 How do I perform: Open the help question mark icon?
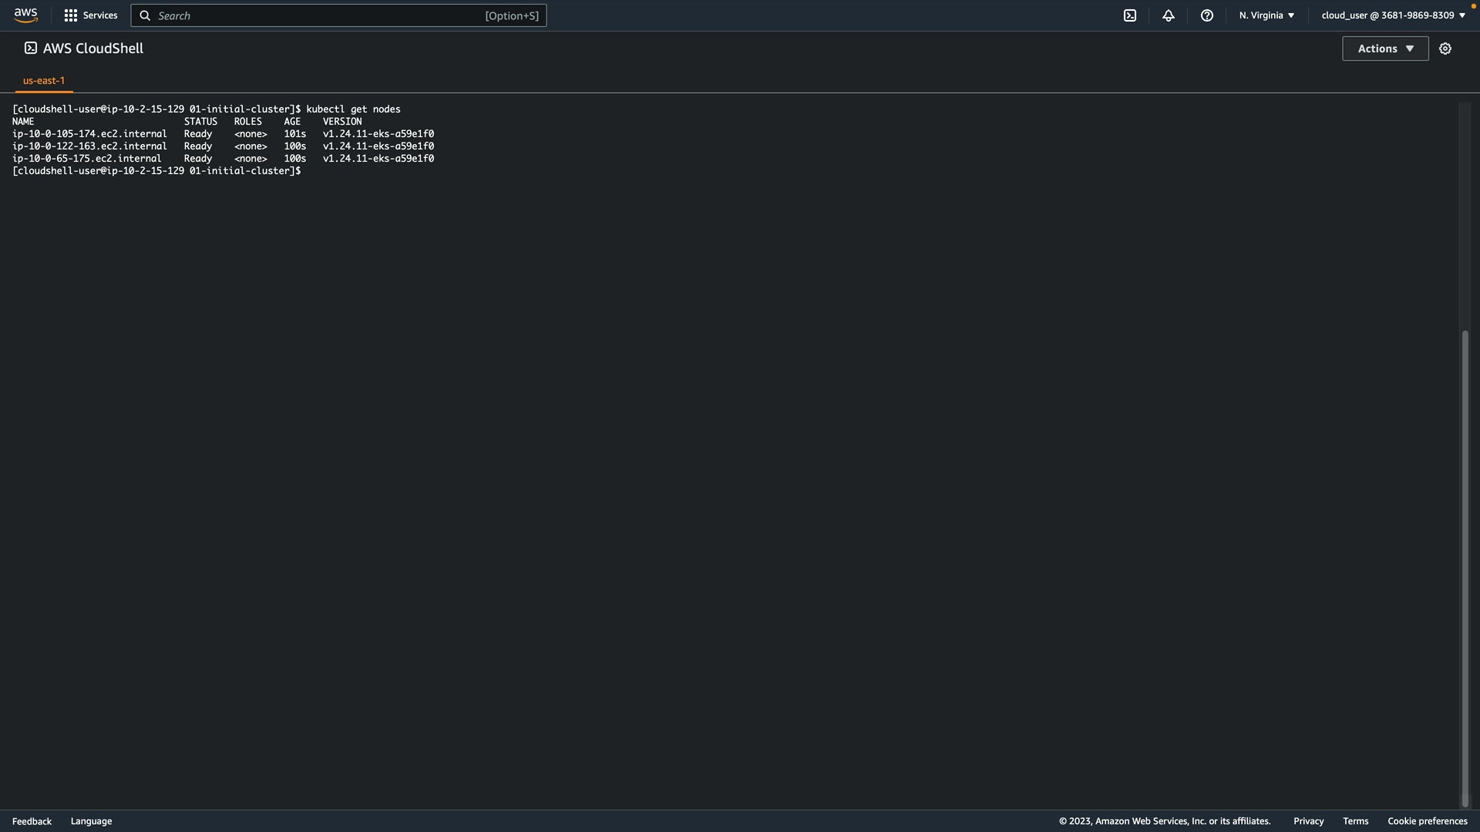(1207, 15)
